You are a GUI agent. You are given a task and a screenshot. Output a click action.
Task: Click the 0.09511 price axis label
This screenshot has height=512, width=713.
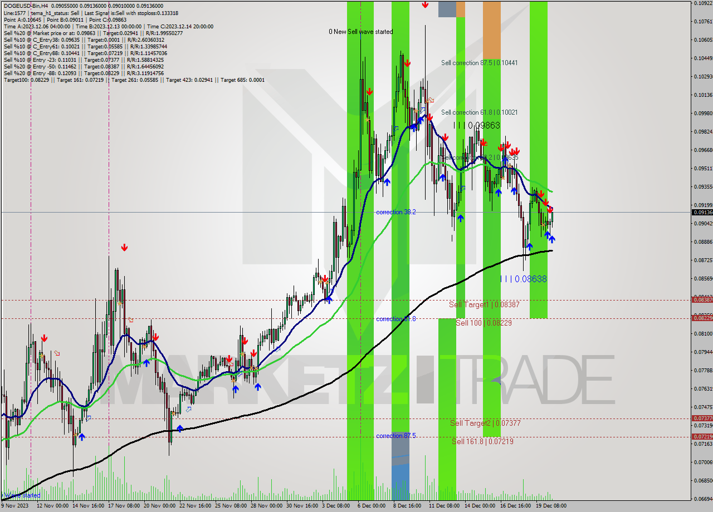coord(703,168)
